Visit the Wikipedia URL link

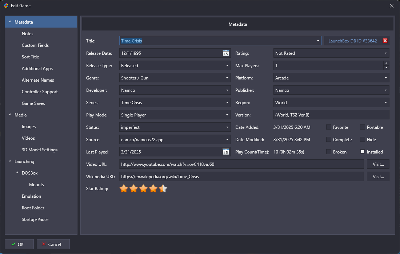click(378, 176)
